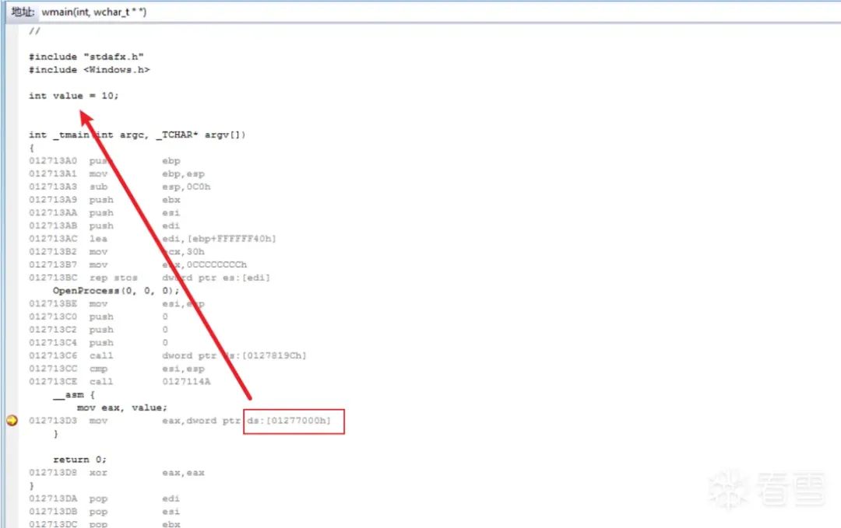841x528 pixels.
Task: Click the '_tmain' function declaration line
Action: point(137,135)
